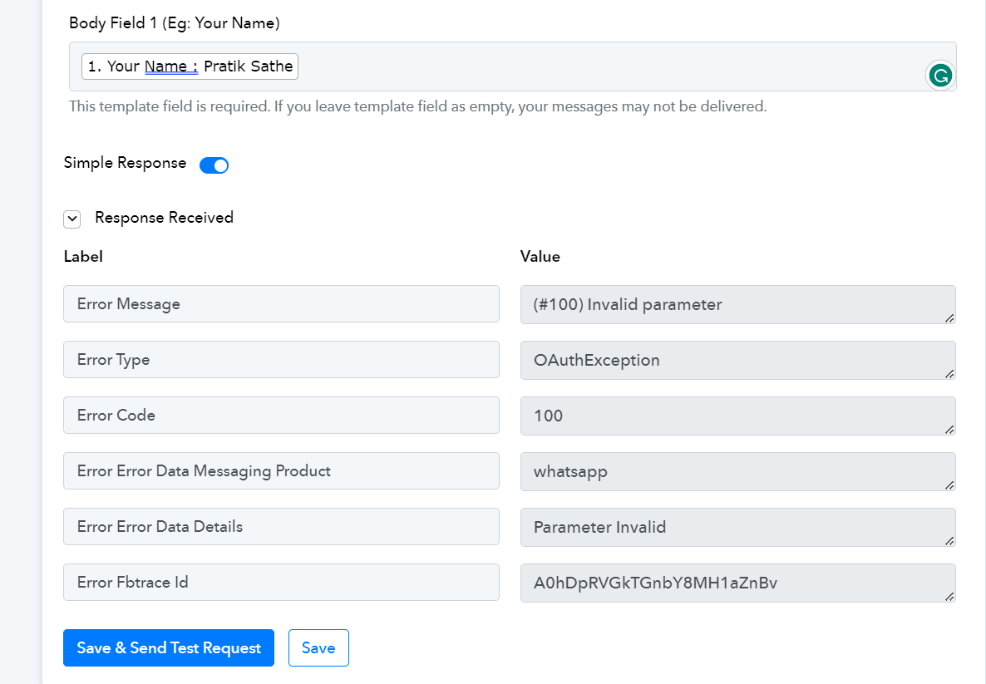Click resize handle of Error Message value

(949, 318)
